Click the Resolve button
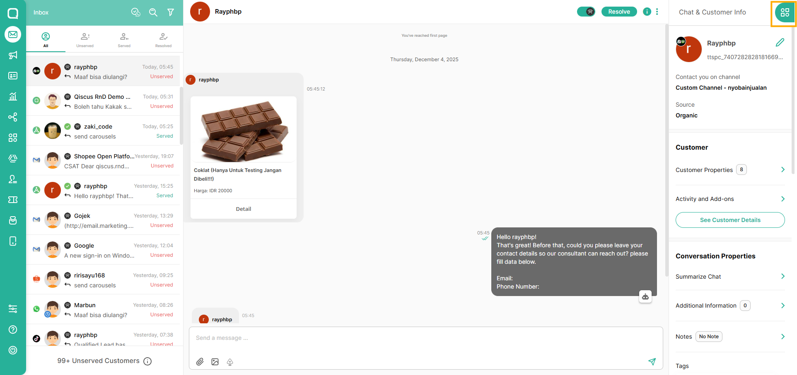The image size is (797, 375). click(619, 12)
